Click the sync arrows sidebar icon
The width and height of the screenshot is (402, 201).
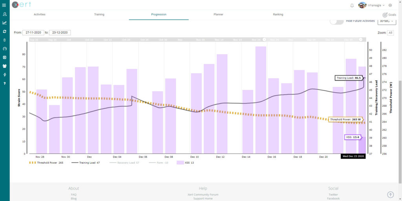4,31
